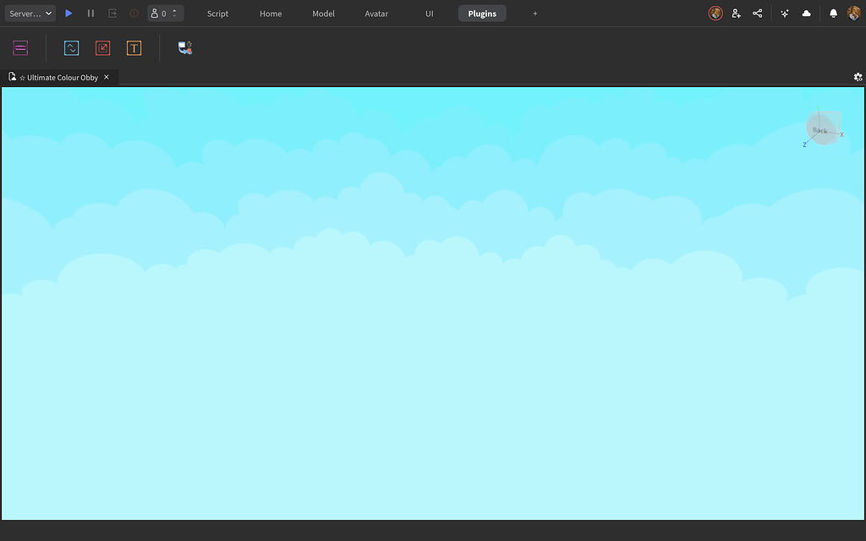Switch to the Avatar tab
Viewport: 866px width, 541px height.
(376, 14)
